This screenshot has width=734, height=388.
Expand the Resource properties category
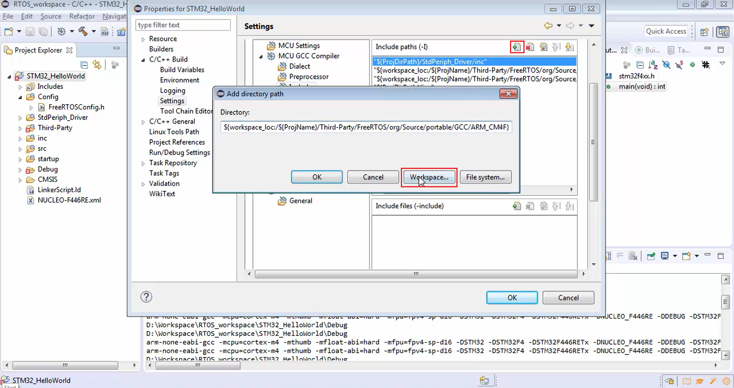[143, 39]
